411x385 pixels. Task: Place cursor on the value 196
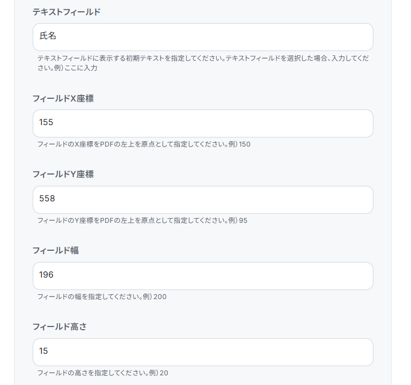46,275
